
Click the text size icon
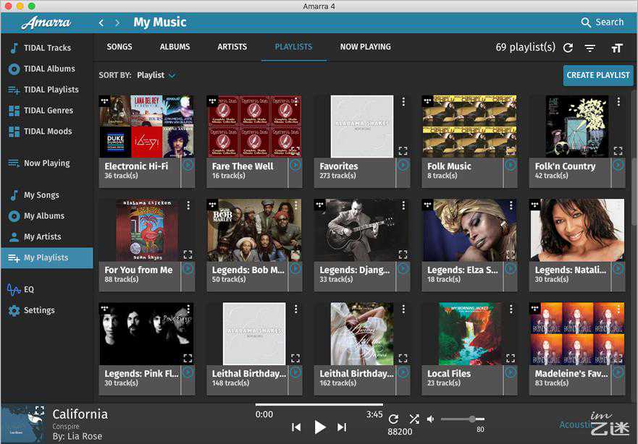pyautogui.click(x=616, y=48)
